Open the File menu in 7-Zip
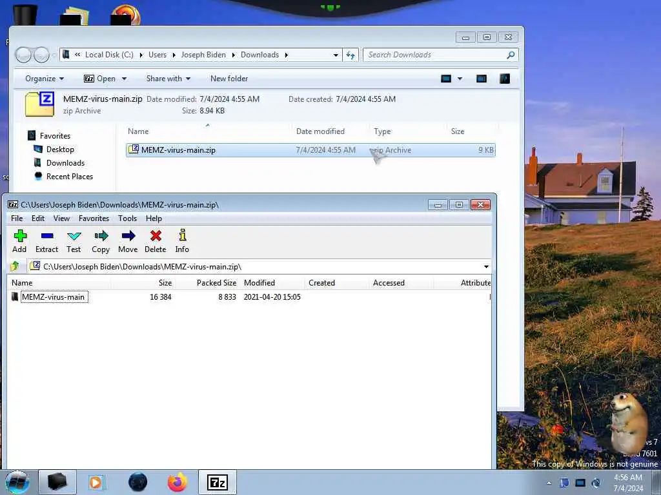Image resolution: width=661 pixels, height=495 pixels. pos(17,218)
